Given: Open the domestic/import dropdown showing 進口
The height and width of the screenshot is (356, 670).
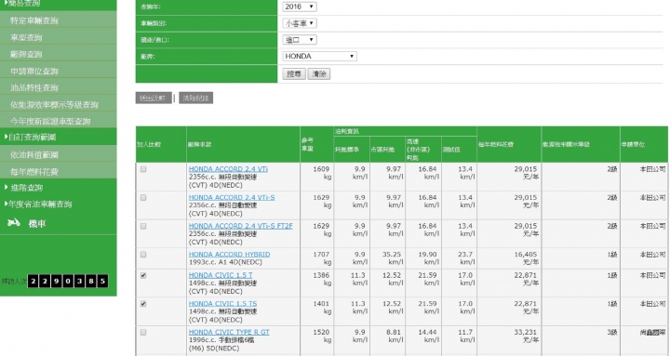Looking at the screenshot, I should pos(299,40).
